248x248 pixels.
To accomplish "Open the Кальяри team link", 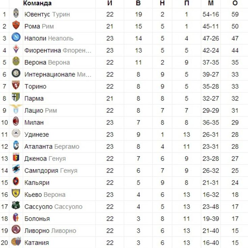I will click(37, 183).
